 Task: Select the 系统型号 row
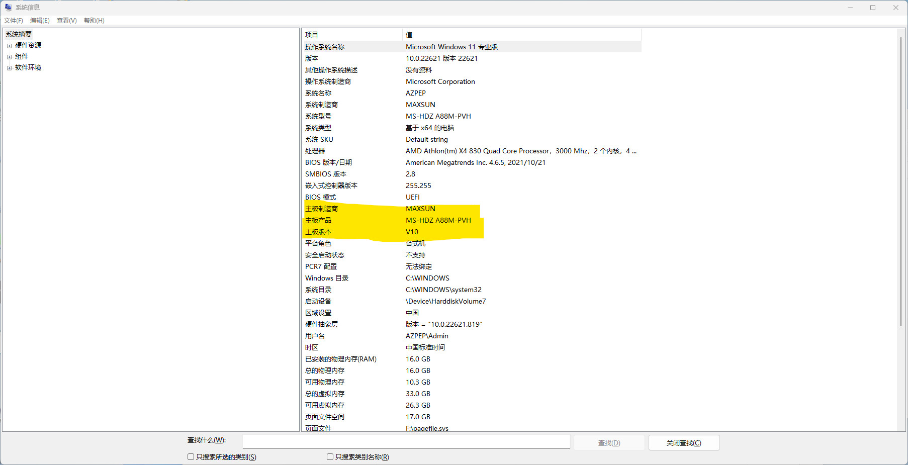click(472, 116)
